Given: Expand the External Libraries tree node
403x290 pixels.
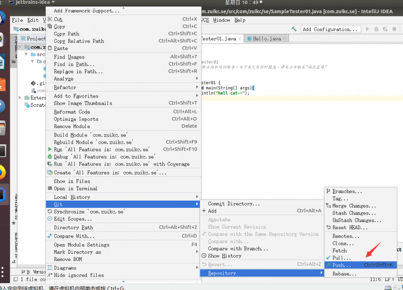Looking at the screenshot, I should coord(19,97).
